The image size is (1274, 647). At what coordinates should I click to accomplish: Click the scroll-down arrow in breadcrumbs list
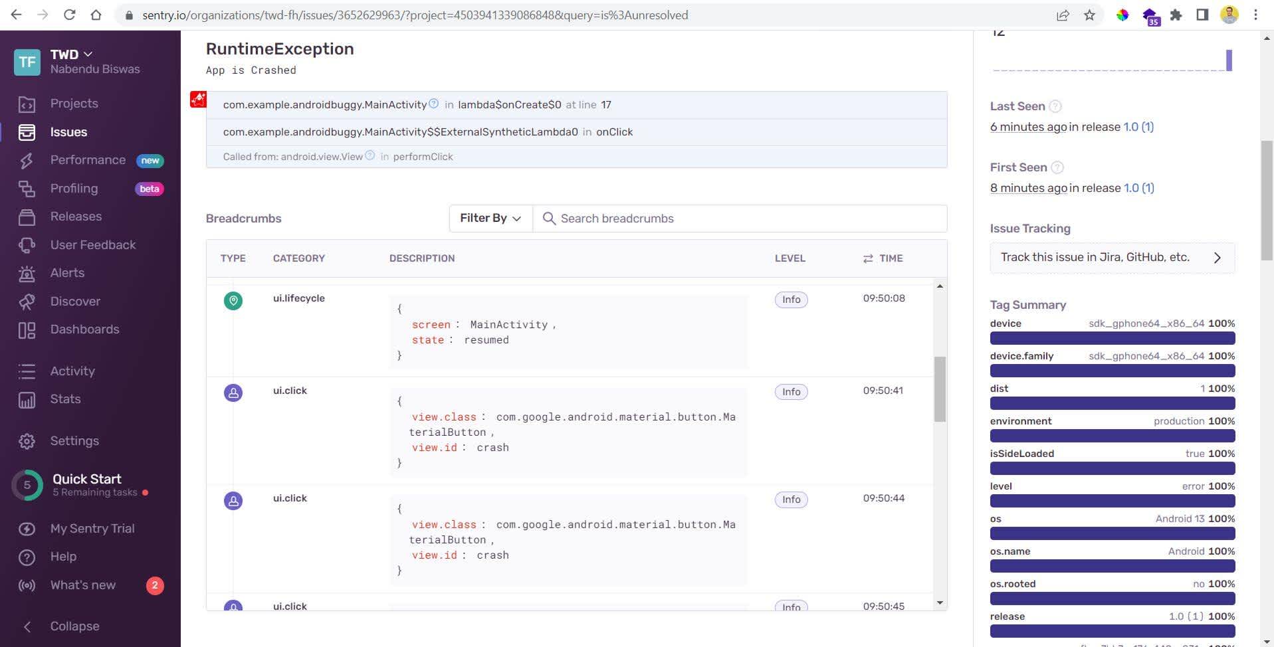940,603
